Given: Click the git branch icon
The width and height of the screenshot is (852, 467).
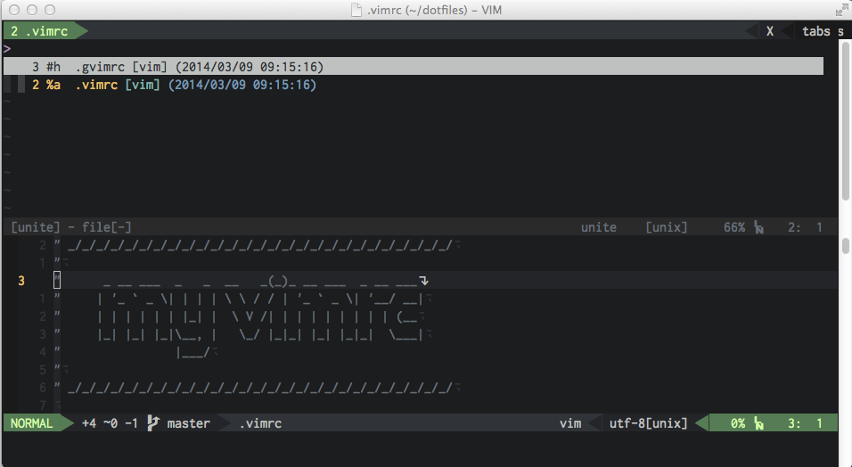Looking at the screenshot, I should [x=152, y=423].
